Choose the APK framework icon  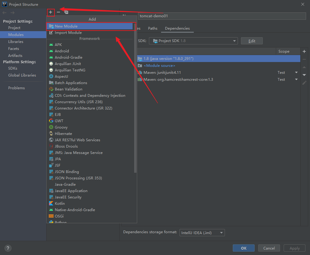click(x=51, y=45)
